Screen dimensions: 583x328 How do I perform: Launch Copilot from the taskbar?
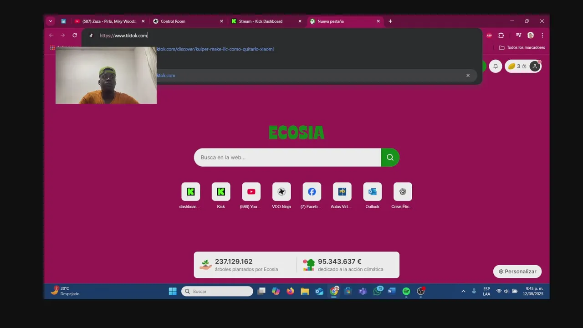pos(276,292)
